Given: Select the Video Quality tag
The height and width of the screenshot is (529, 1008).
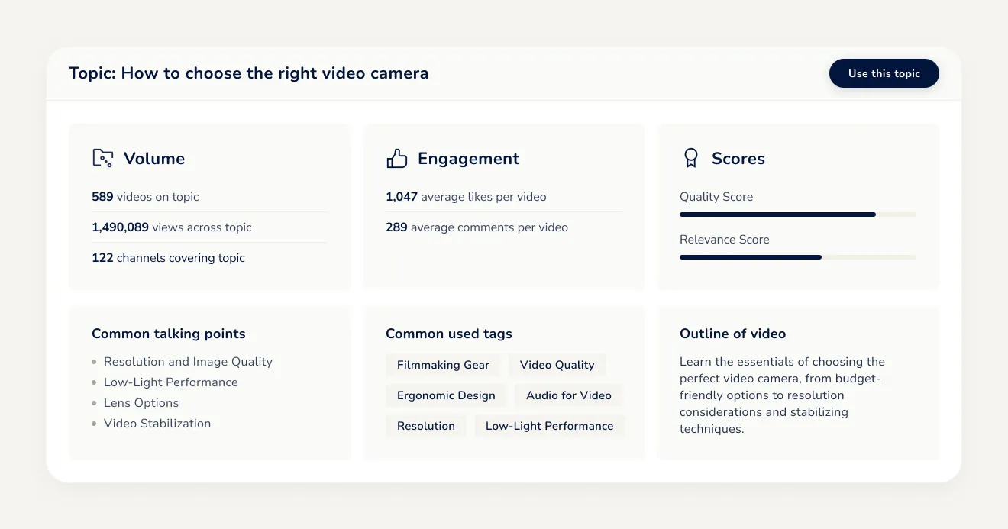Looking at the screenshot, I should pyautogui.click(x=557, y=365).
